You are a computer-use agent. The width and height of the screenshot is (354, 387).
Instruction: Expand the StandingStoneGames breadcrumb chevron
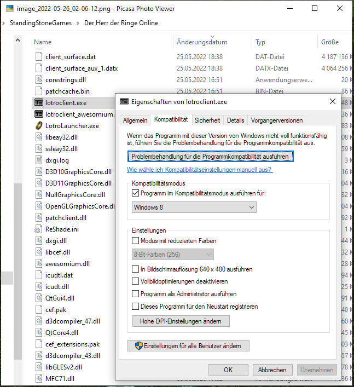pyautogui.click(x=78, y=23)
